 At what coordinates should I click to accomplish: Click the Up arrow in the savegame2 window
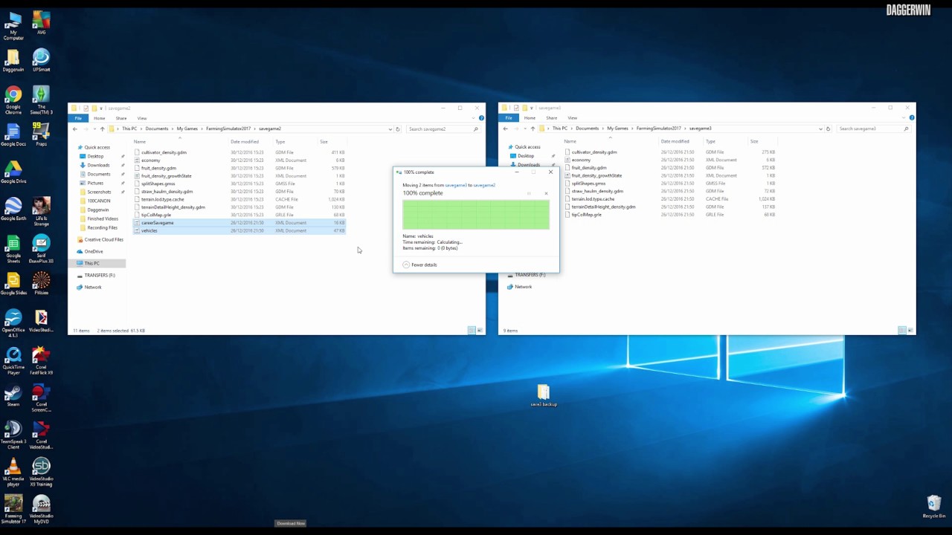coord(102,129)
